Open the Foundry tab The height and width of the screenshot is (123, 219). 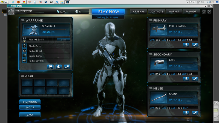click(192, 11)
